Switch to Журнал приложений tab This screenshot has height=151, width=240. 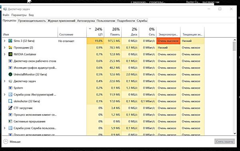pyautogui.click(x=61, y=21)
